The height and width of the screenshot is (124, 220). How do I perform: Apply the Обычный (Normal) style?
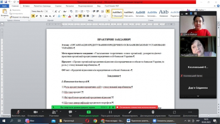(117, 14)
